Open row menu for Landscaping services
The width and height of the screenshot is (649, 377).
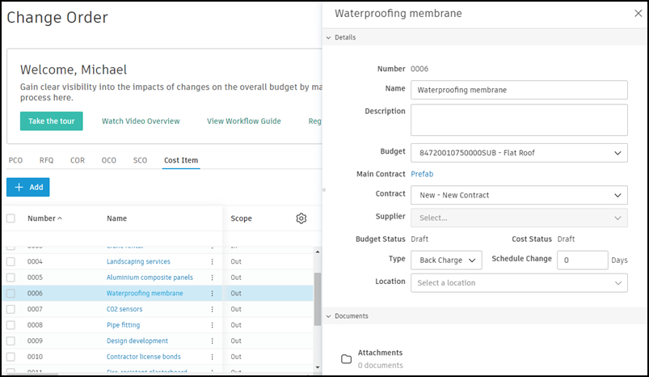213,261
